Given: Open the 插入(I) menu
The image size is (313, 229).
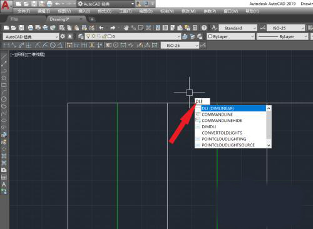Looking at the screenshot, I should coord(85,11).
